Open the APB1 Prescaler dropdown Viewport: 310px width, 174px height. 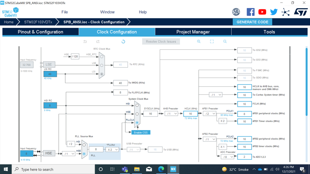(210, 114)
